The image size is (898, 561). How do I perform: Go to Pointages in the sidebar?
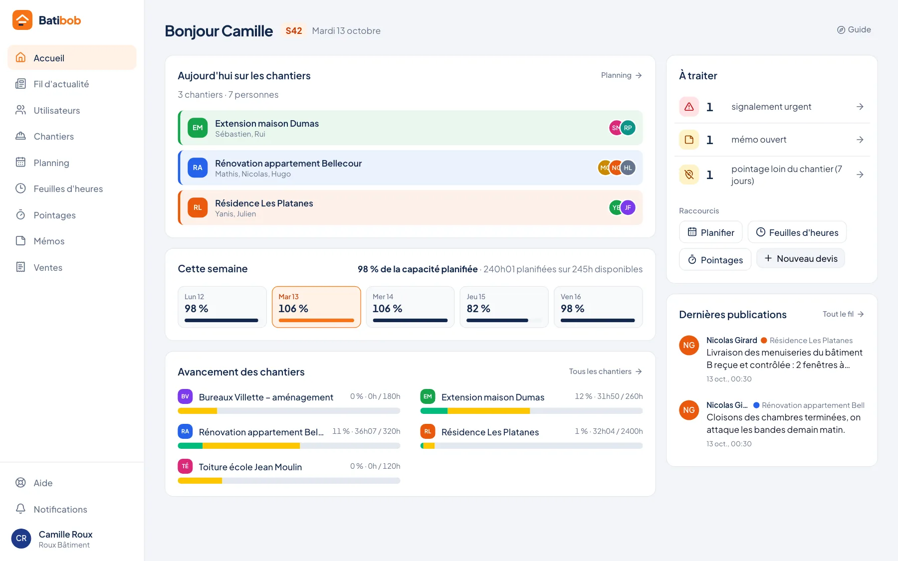coord(72,215)
